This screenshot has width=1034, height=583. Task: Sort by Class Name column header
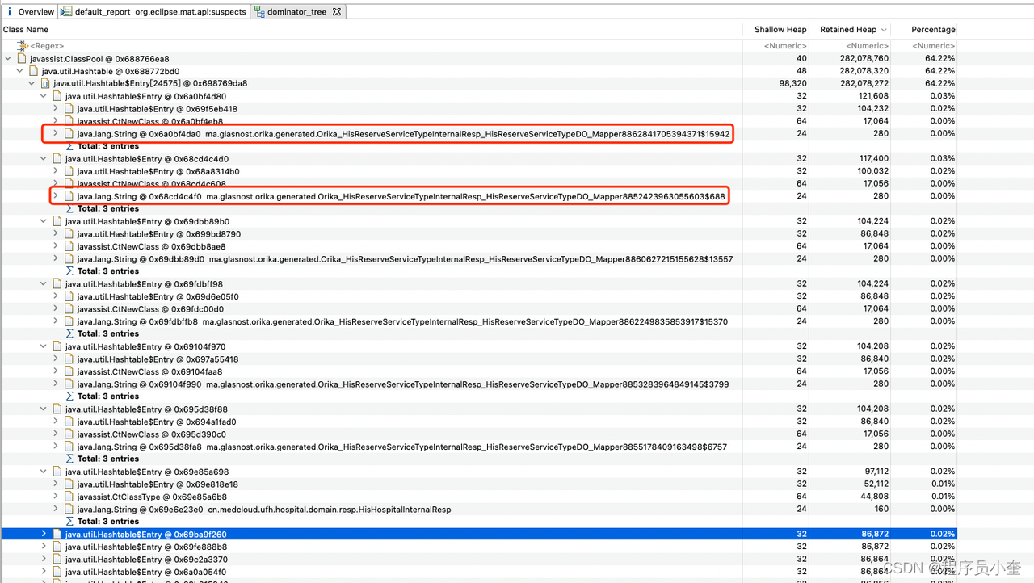[26, 30]
